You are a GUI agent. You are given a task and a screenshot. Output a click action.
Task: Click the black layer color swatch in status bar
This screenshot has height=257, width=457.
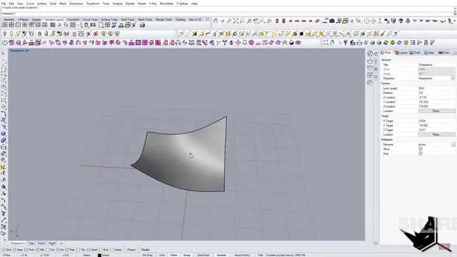tap(99, 255)
